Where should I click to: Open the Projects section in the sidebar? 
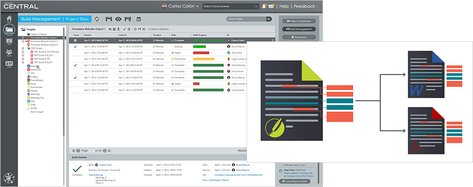[x=9, y=30]
